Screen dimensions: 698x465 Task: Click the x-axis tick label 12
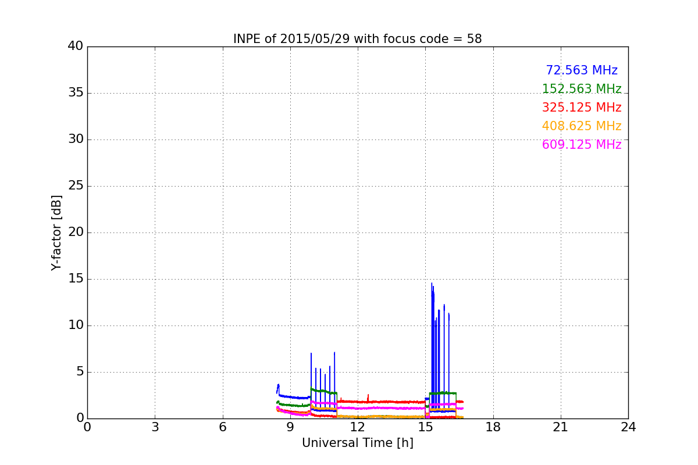(358, 427)
